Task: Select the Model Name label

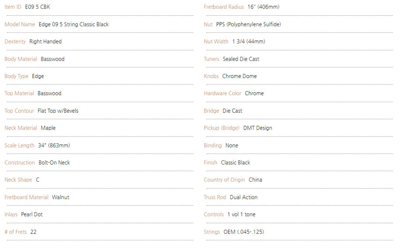Action: (x=20, y=24)
